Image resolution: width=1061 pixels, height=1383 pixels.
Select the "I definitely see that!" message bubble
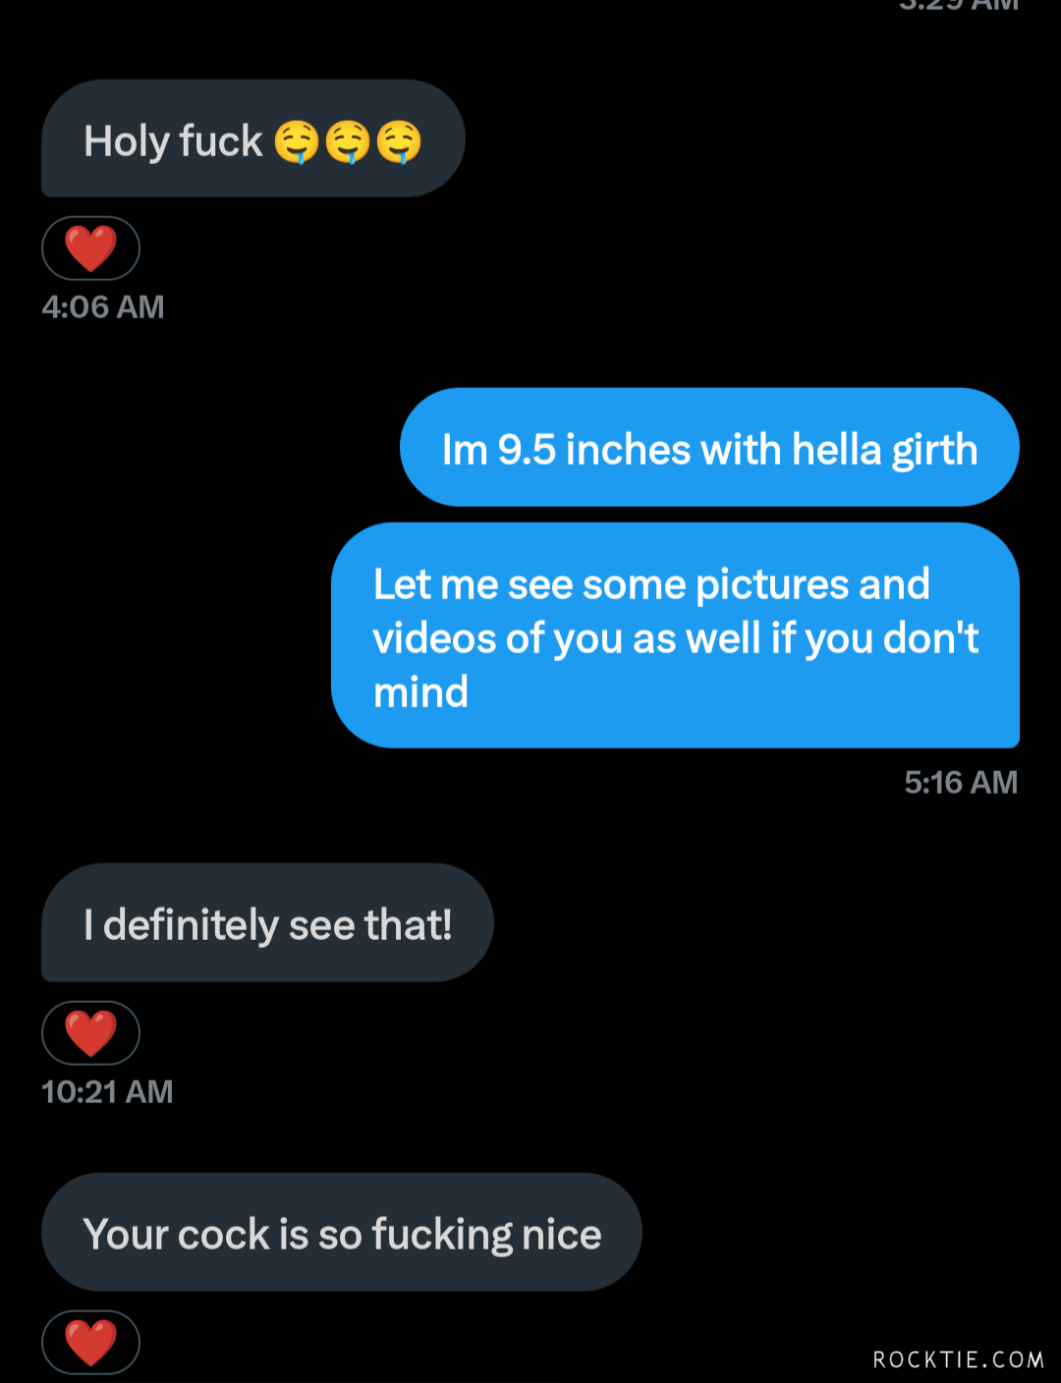267,924
